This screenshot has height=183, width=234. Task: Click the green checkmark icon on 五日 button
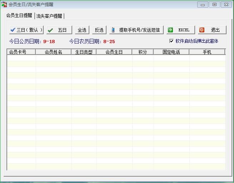click(x=50, y=30)
